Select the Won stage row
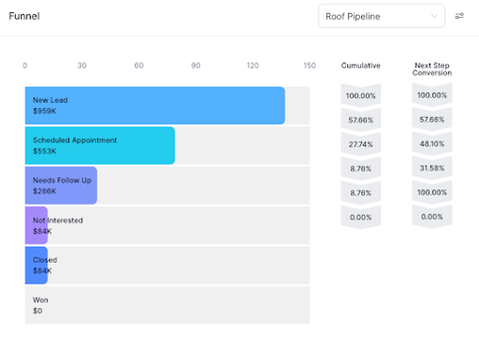Screen dimensions: 479x342 167,305
